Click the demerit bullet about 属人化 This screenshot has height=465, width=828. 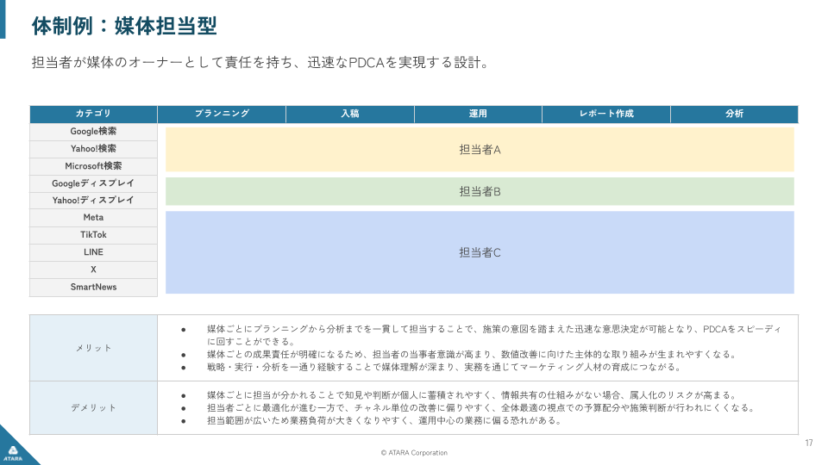pos(471,395)
